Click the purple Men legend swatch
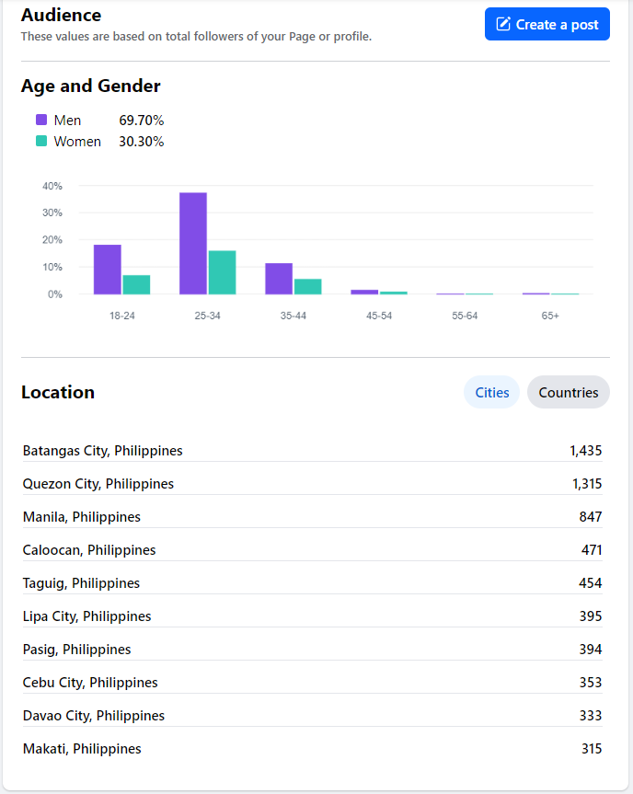633x794 pixels. pyautogui.click(x=41, y=120)
